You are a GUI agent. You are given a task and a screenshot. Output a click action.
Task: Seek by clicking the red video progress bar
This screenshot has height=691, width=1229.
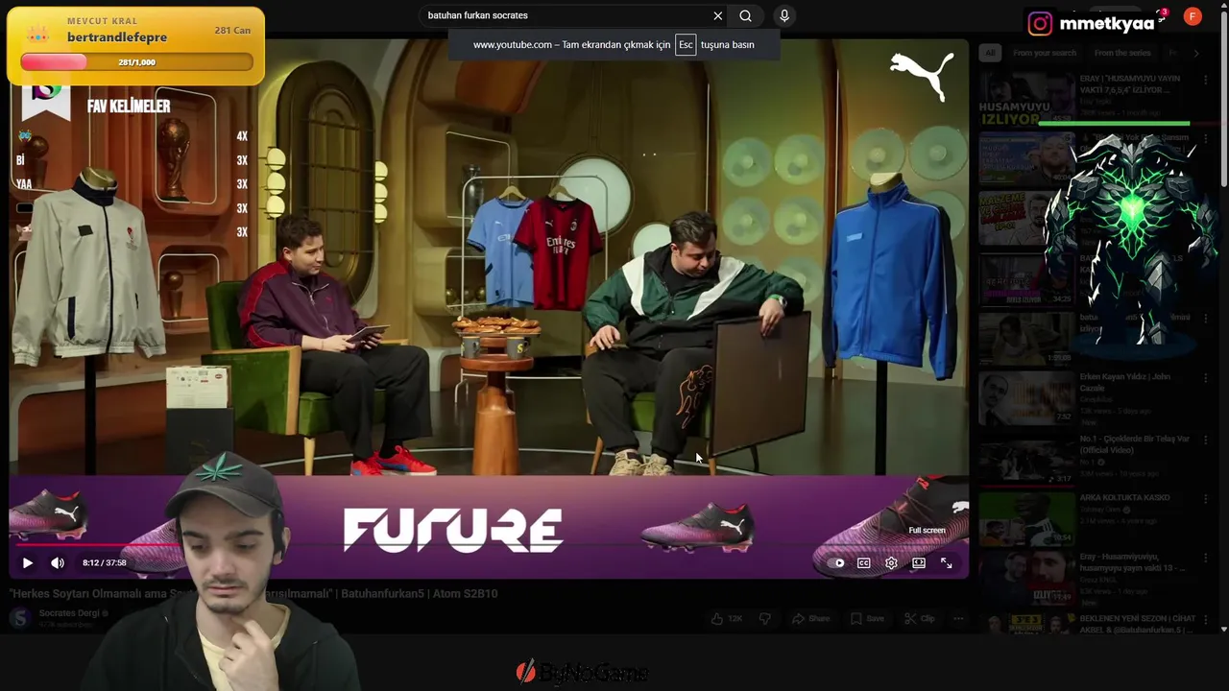(x=96, y=545)
